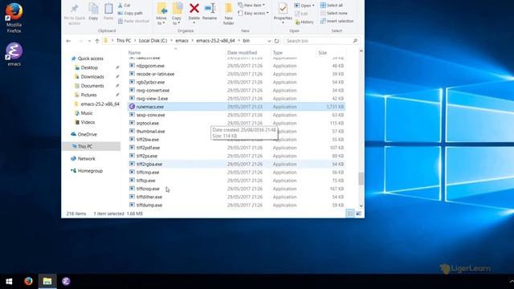The height and width of the screenshot is (289, 514).
Task: Click Select none
Action: coord(334,13)
